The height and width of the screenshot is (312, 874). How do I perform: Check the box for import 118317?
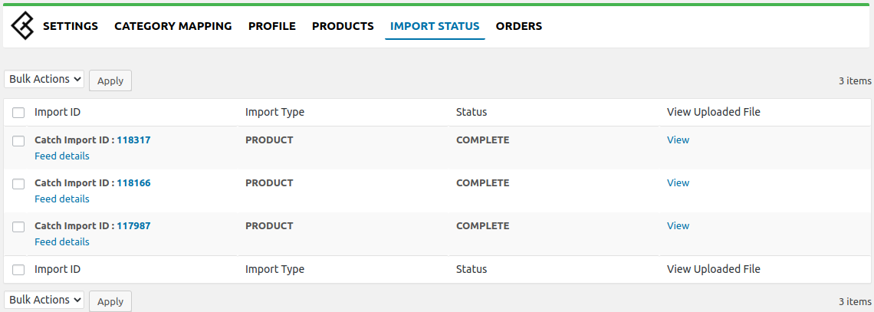[18, 141]
